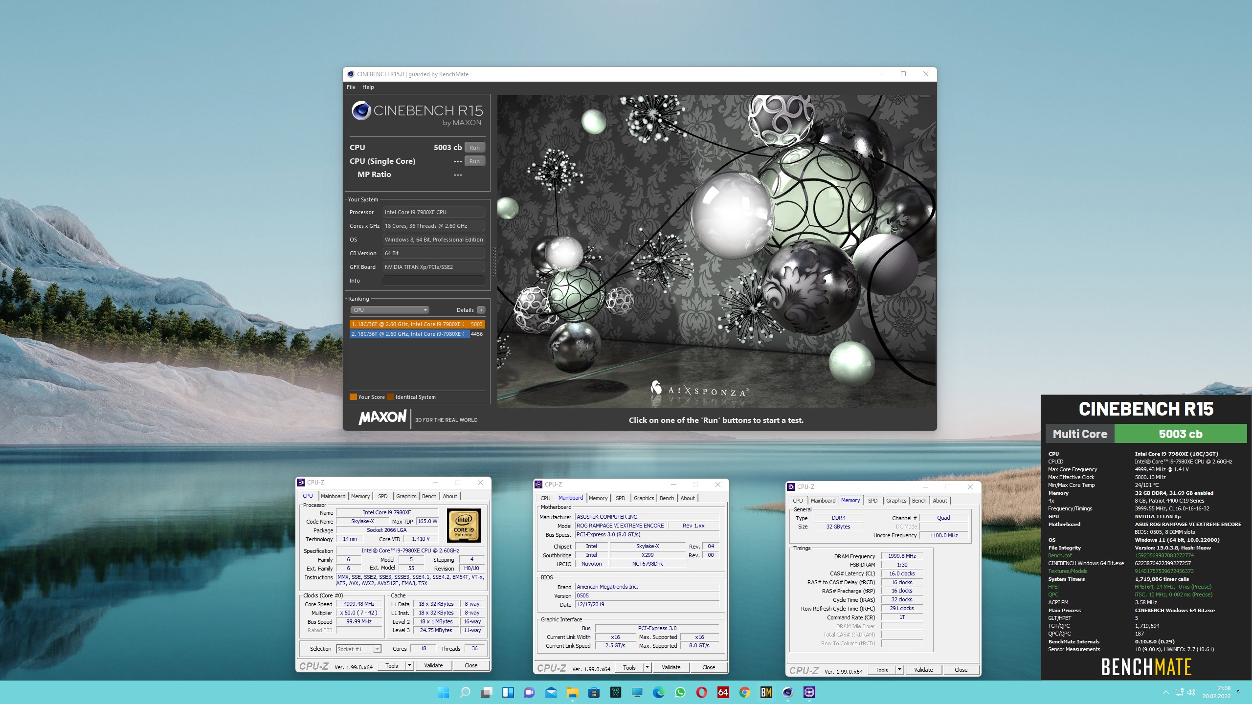Open the Ranking CPU dropdown in Cinebench

390,310
